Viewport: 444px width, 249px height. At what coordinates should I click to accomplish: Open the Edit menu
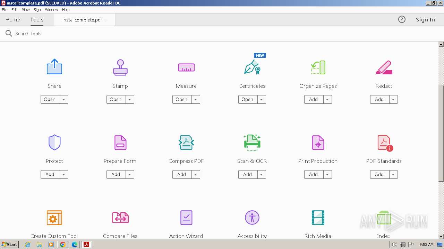[x=15, y=10]
